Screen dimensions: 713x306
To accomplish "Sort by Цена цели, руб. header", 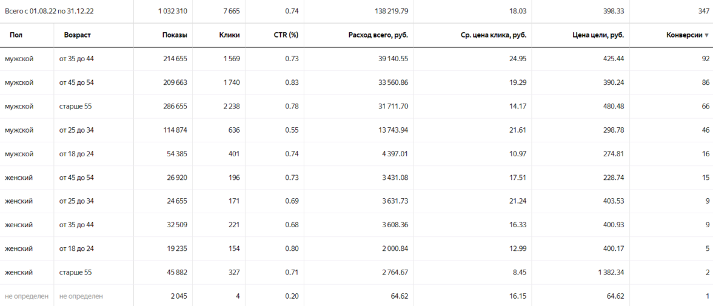I will (x=598, y=35).
